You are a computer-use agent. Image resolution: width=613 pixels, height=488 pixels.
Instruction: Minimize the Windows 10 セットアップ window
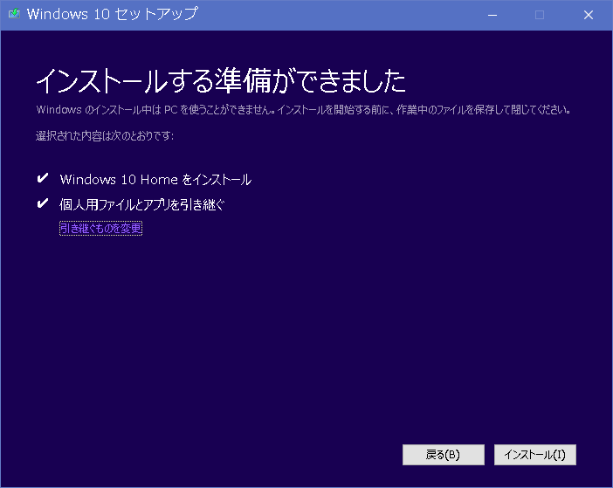tap(492, 15)
